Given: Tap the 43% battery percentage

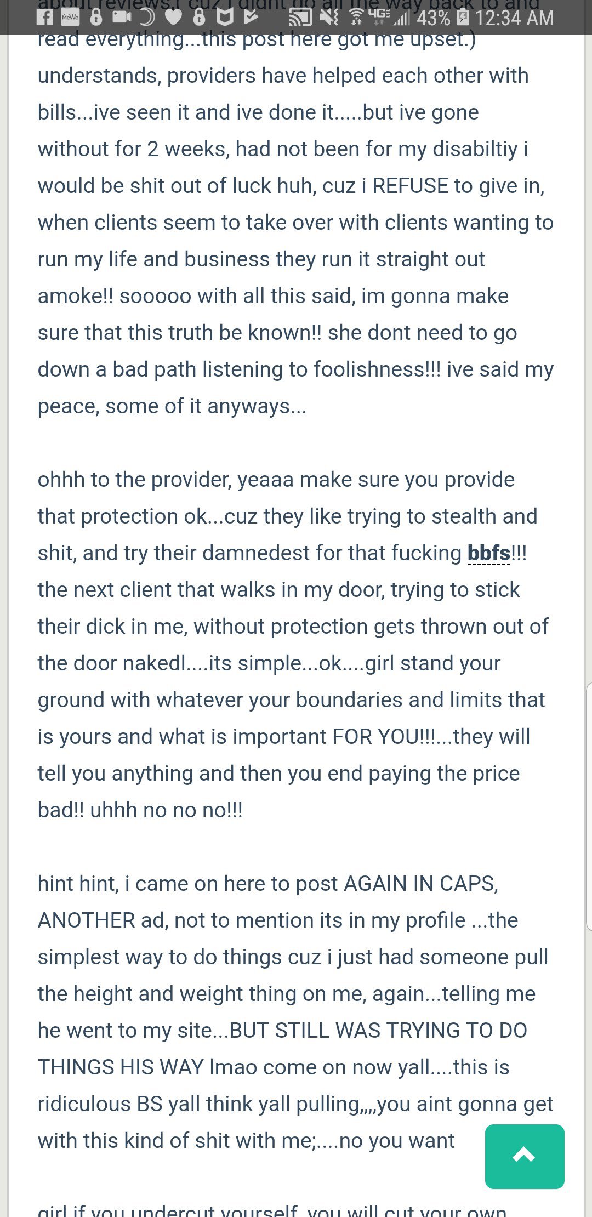Looking at the screenshot, I should click(x=433, y=18).
